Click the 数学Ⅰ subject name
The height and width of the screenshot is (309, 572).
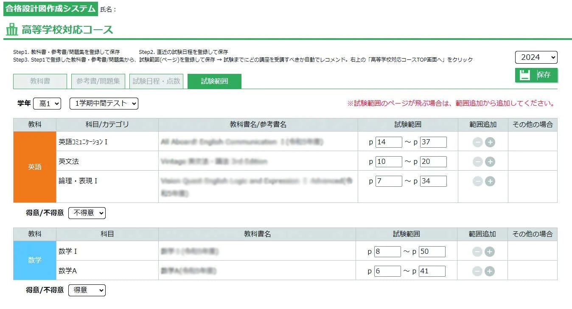68,252
